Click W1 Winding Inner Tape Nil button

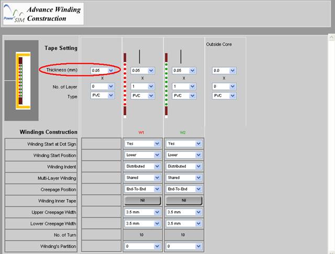point(142,201)
